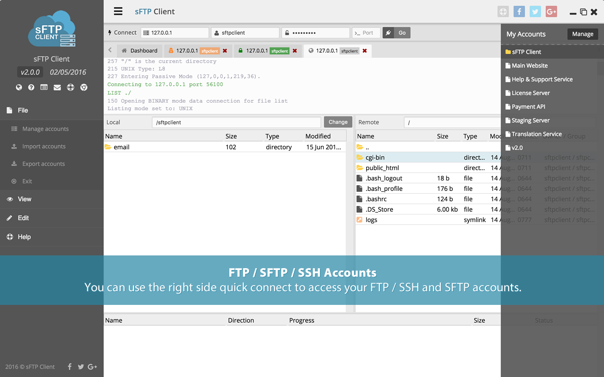604x377 pixels.
Task: Click the Port input field
Action: click(x=366, y=33)
